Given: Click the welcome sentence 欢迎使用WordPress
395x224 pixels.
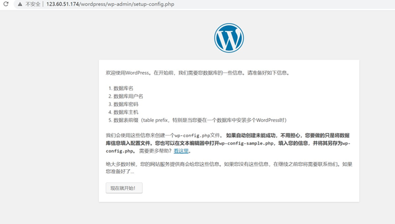Looking at the screenshot, I should tap(197, 73).
